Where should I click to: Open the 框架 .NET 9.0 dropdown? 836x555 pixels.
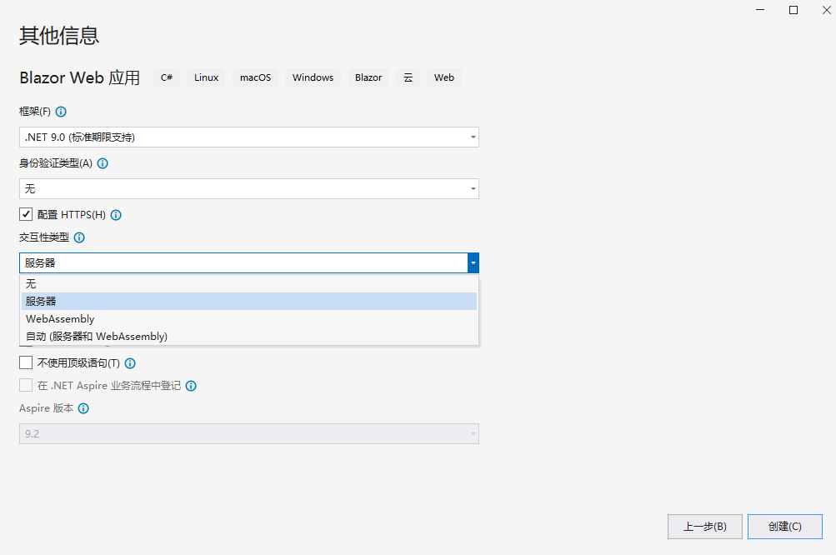tap(249, 137)
